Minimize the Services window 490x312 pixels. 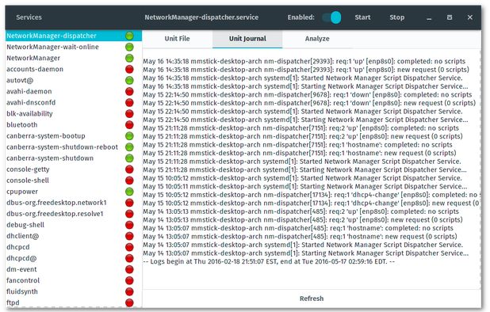pyautogui.click(x=429, y=18)
